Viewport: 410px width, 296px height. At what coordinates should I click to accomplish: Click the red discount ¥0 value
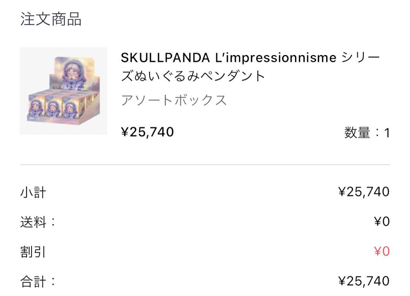pos(382,251)
